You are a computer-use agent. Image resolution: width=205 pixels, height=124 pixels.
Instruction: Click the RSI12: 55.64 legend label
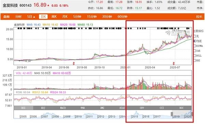(40, 92)
